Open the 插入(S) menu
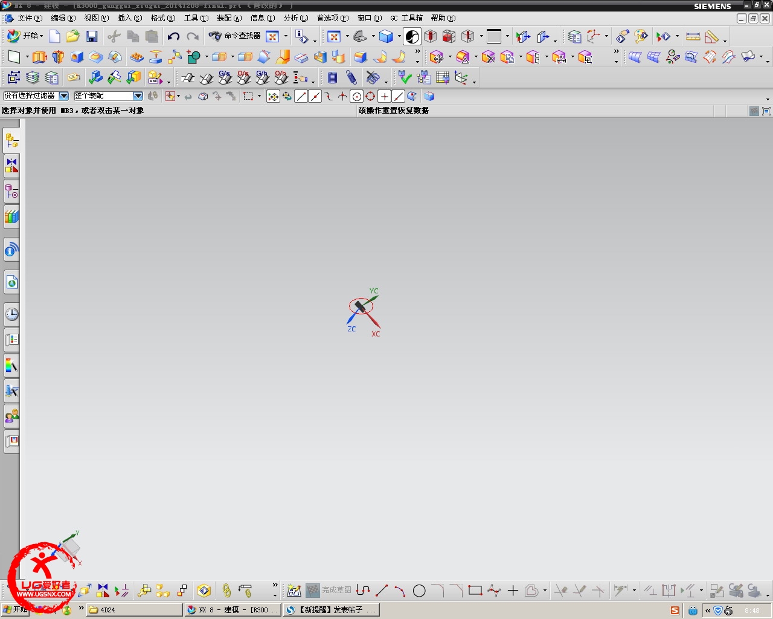The width and height of the screenshot is (773, 619). click(x=130, y=18)
